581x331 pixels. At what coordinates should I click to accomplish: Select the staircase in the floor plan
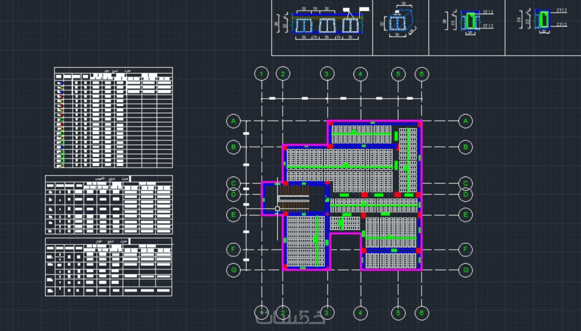coord(294,198)
